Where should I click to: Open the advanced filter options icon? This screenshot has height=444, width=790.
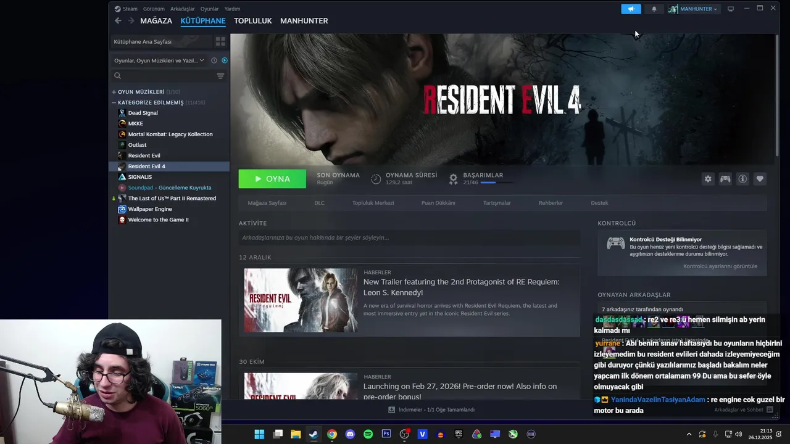pyautogui.click(x=220, y=76)
